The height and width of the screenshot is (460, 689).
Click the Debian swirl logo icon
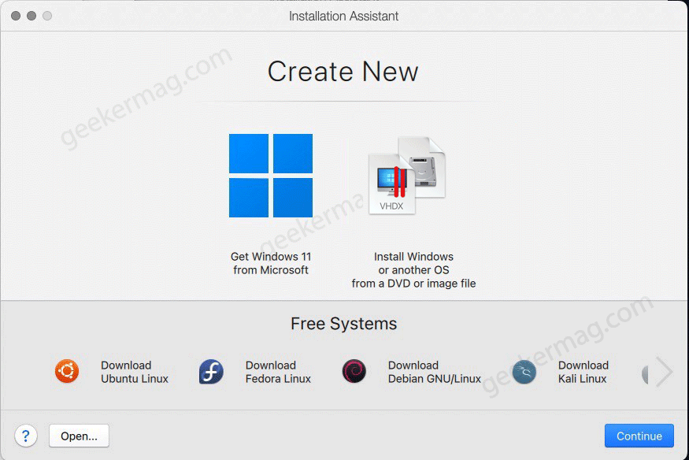click(x=354, y=371)
